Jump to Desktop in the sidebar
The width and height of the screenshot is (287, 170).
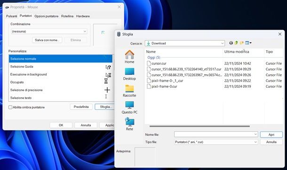point(129,74)
